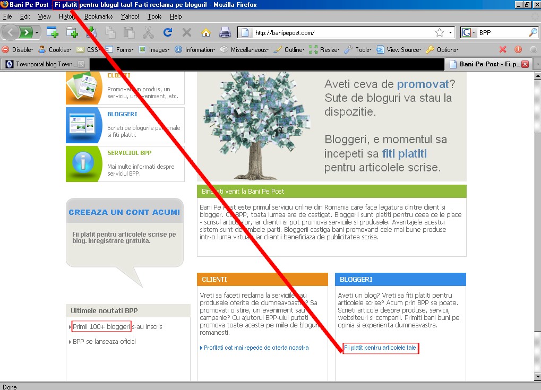Click the New Tab toolbar icon
541x390 pixels.
[52, 32]
